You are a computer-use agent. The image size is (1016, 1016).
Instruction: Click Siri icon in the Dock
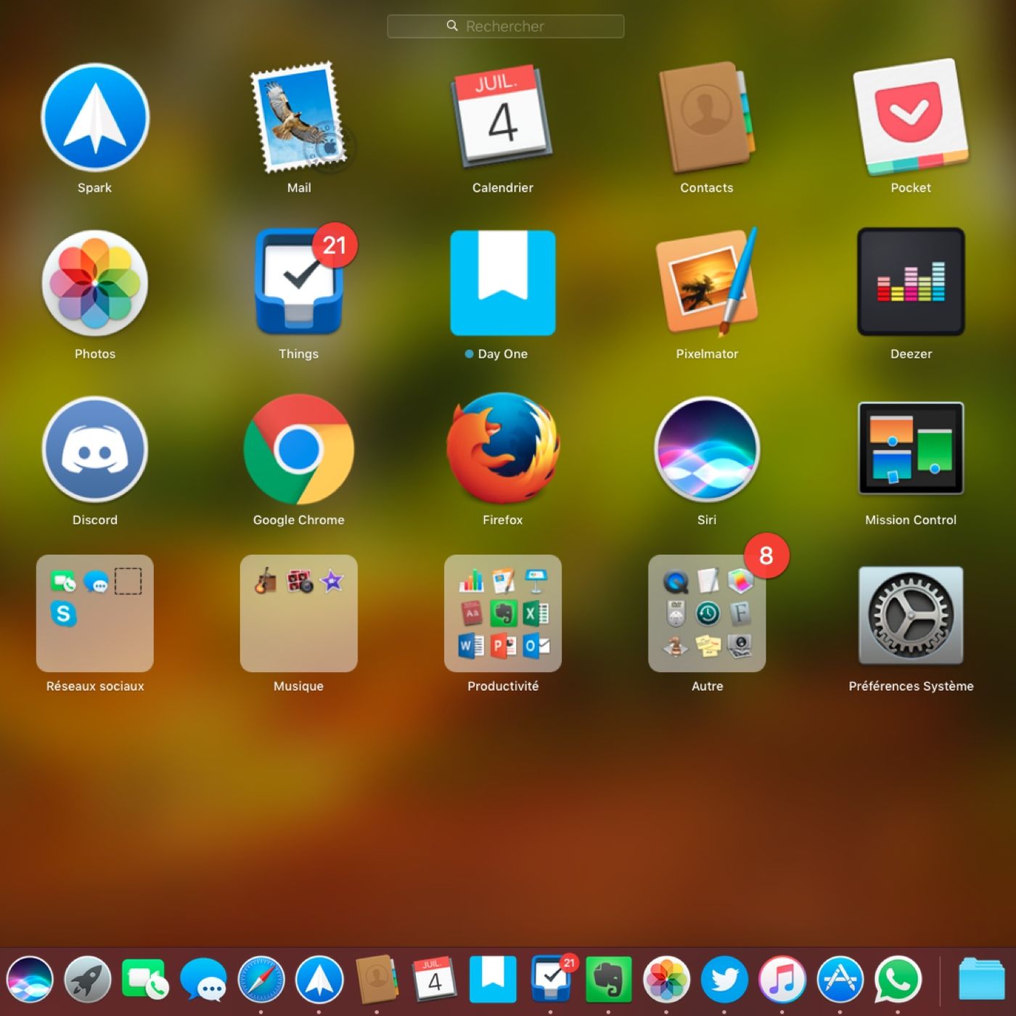pos(30,979)
